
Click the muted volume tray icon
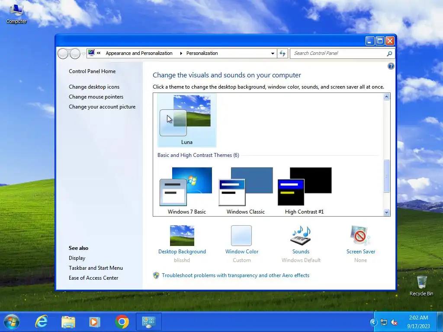(394, 322)
